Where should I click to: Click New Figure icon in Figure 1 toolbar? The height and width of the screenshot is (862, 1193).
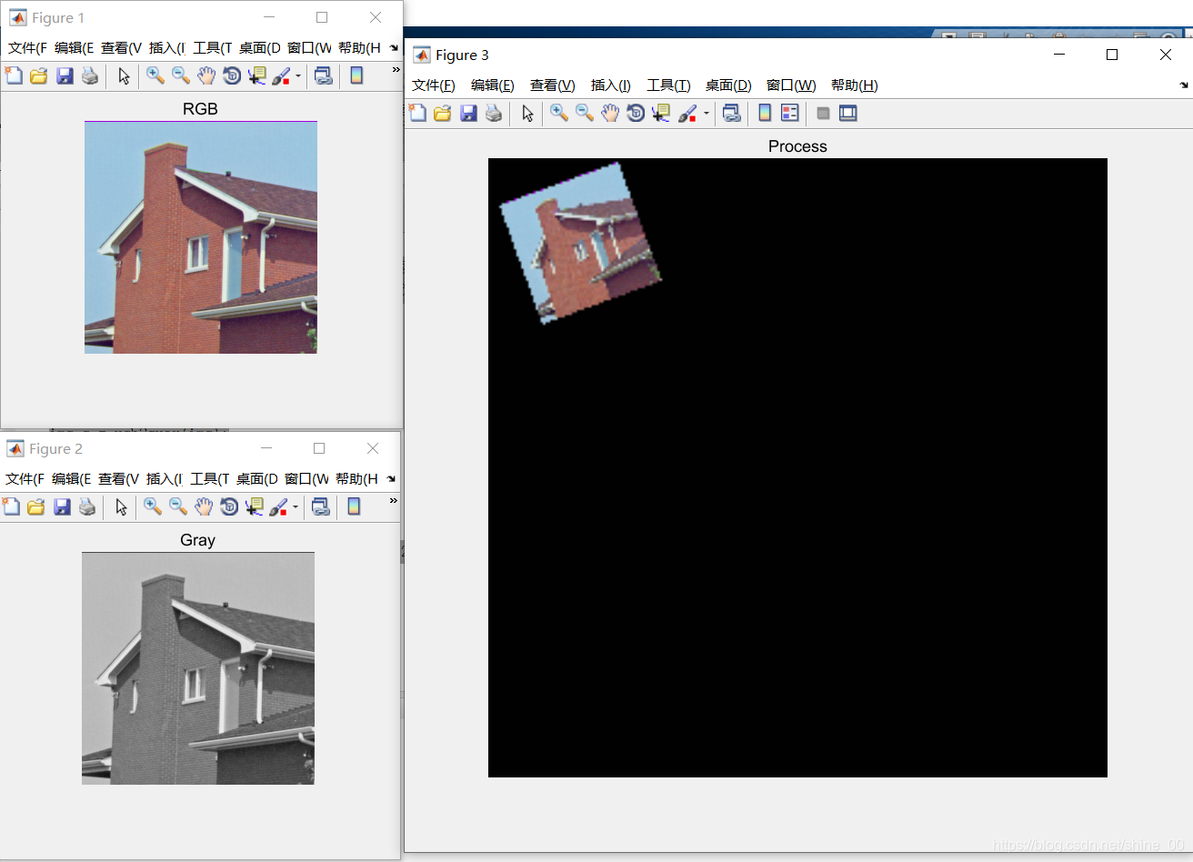click(x=14, y=75)
